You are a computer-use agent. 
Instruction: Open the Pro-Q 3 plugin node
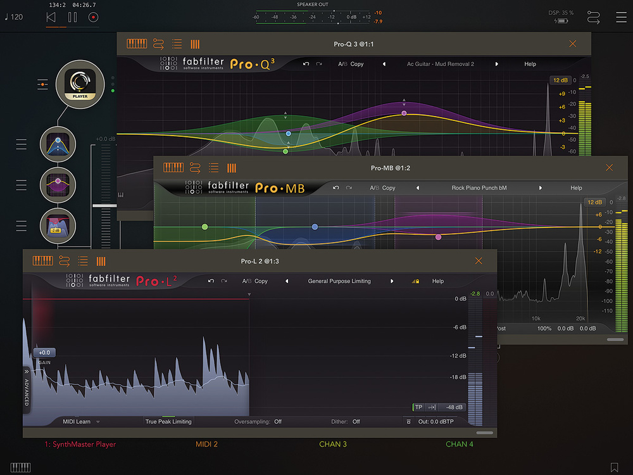click(58, 144)
